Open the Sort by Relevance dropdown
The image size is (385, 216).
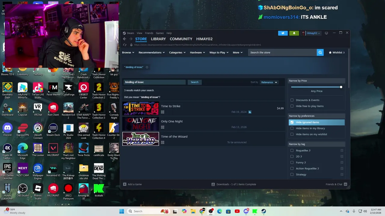click(x=269, y=82)
